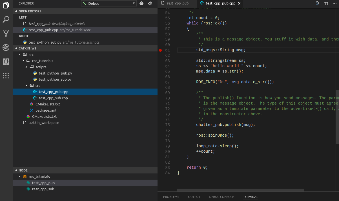Open the Debug view in activity bar
Viewport: 339px width, 201px height.
tap(6, 48)
